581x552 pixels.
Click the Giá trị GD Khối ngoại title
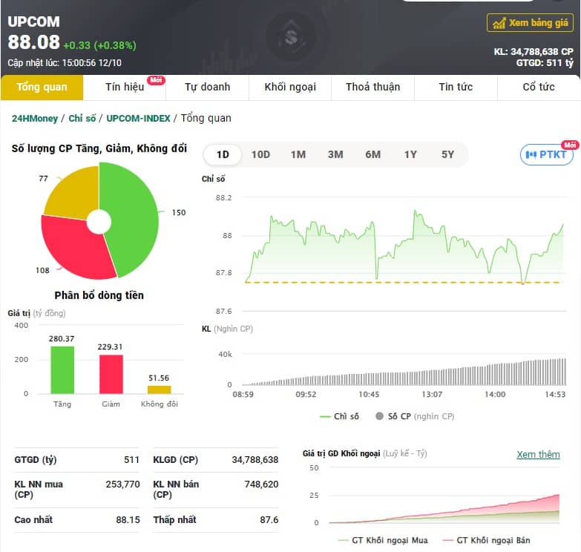pos(341,453)
